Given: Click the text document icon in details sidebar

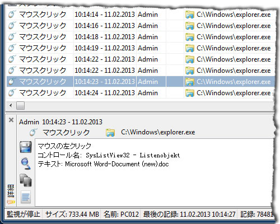Looking at the screenshot, I should coord(26,197).
